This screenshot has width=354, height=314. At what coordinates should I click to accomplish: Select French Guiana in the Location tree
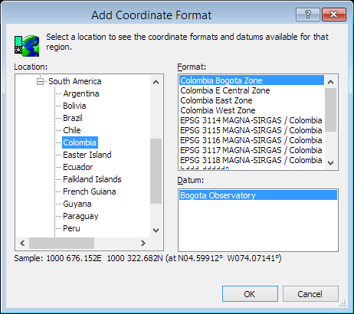(x=90, y=191)
